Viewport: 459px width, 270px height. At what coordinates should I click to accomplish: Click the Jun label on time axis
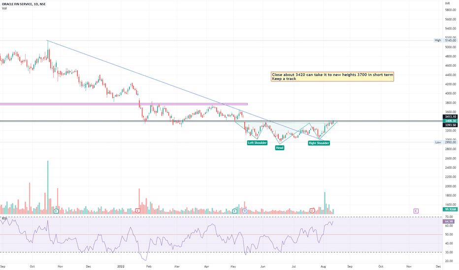[x=263, y=267]
